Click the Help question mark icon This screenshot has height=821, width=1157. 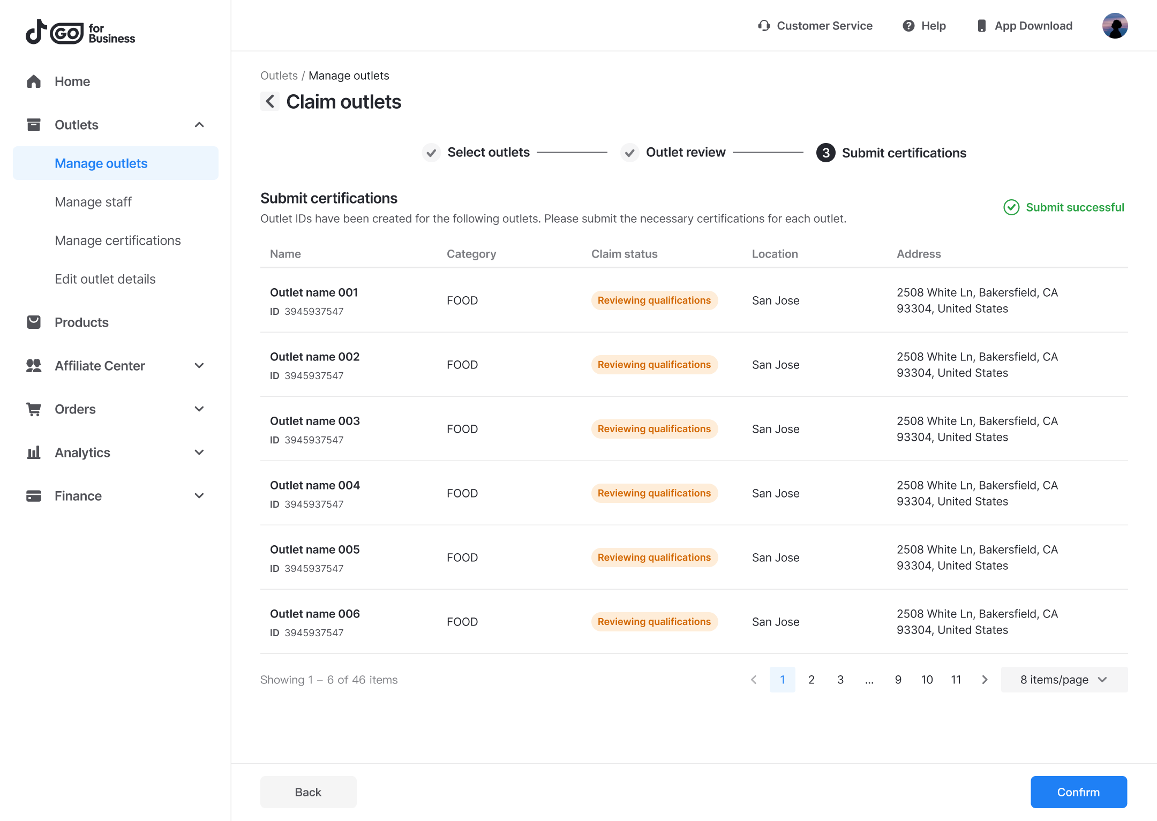[x=908, y=26]
